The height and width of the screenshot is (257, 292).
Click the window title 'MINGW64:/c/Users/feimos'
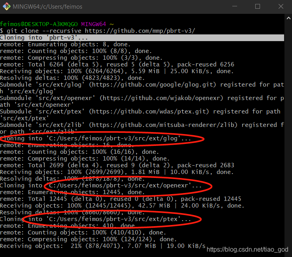(x=47, y=7)
